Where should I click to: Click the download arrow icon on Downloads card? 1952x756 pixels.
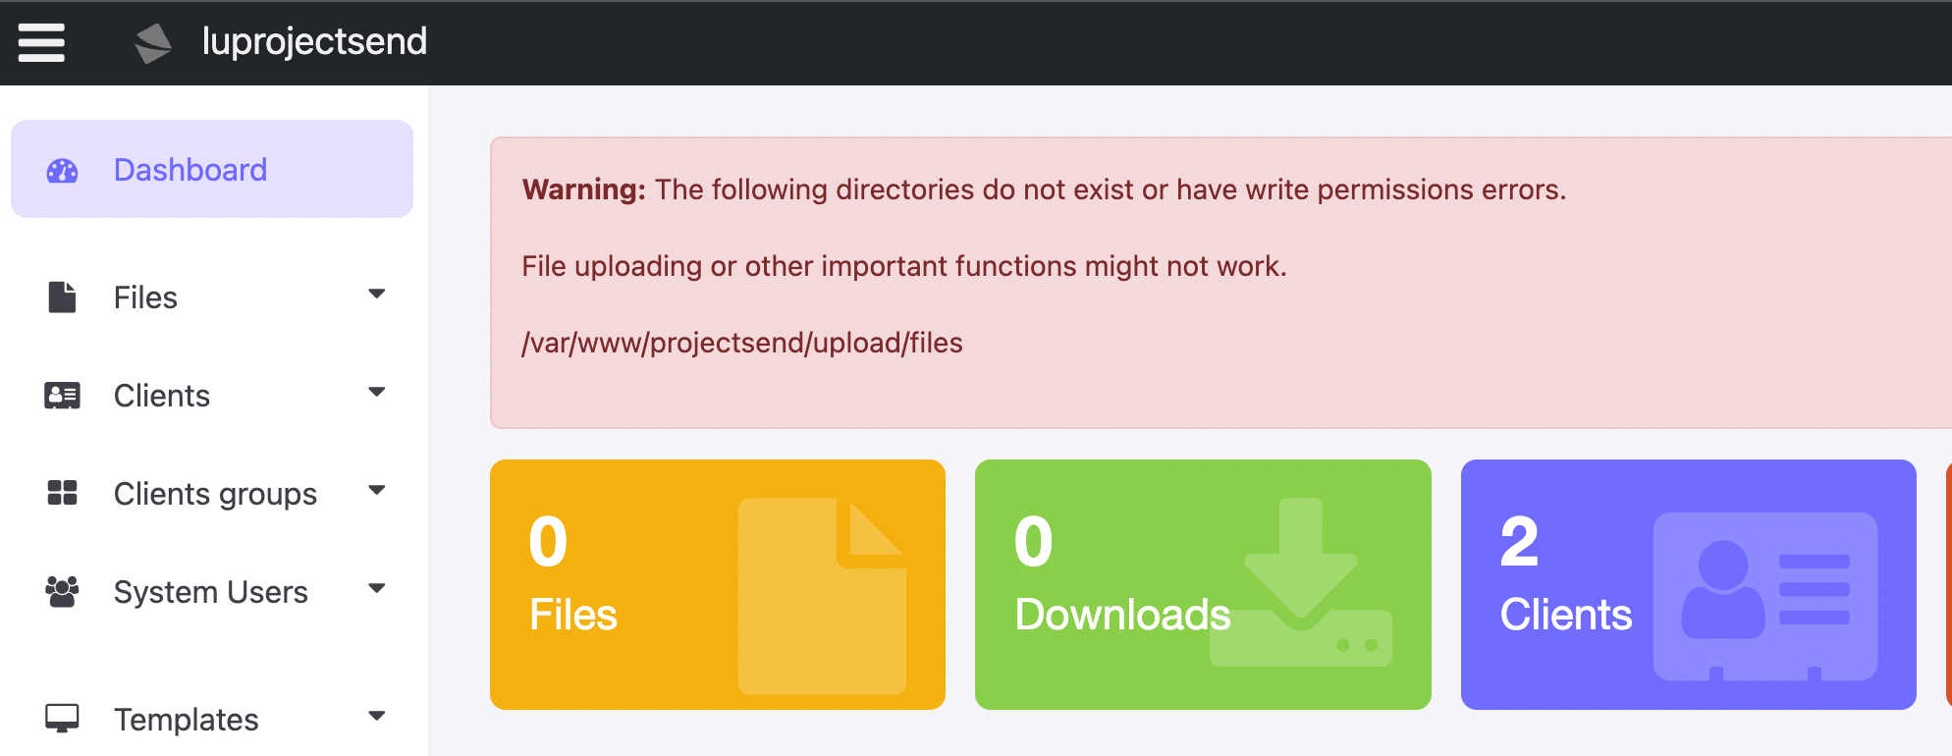[1299, 569]
